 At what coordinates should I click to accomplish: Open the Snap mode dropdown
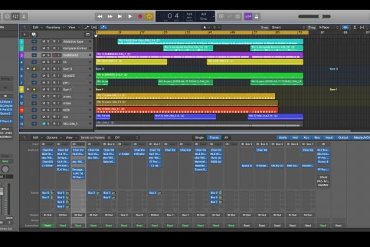(278, 27)
